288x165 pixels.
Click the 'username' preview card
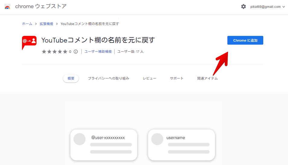tap(182, 145)
